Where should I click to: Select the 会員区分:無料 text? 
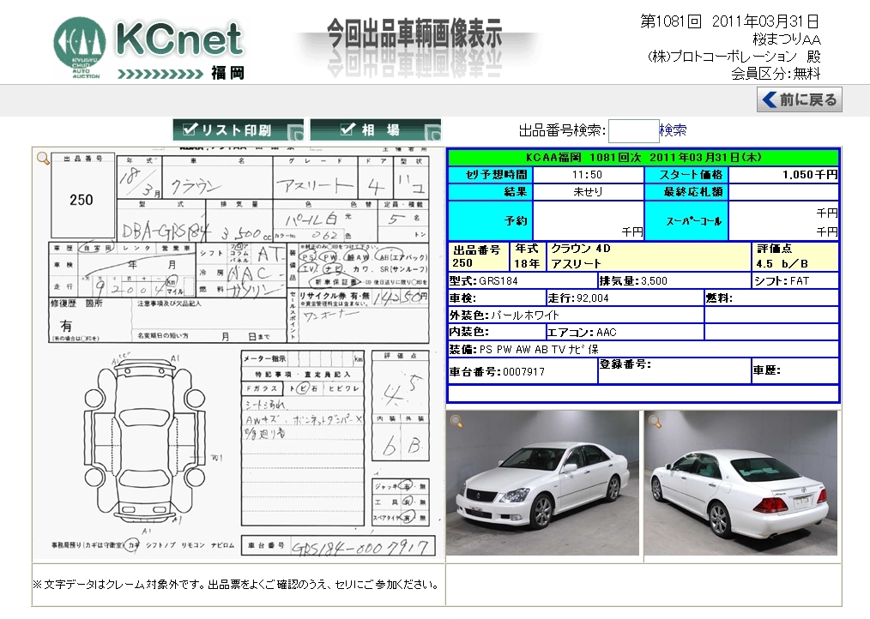point(775,73)
